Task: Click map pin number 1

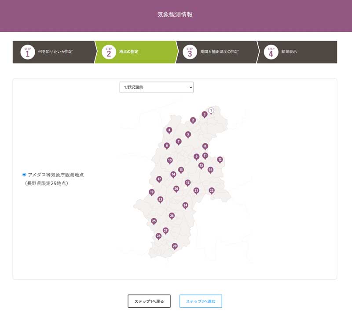Action: pos(211,110)
